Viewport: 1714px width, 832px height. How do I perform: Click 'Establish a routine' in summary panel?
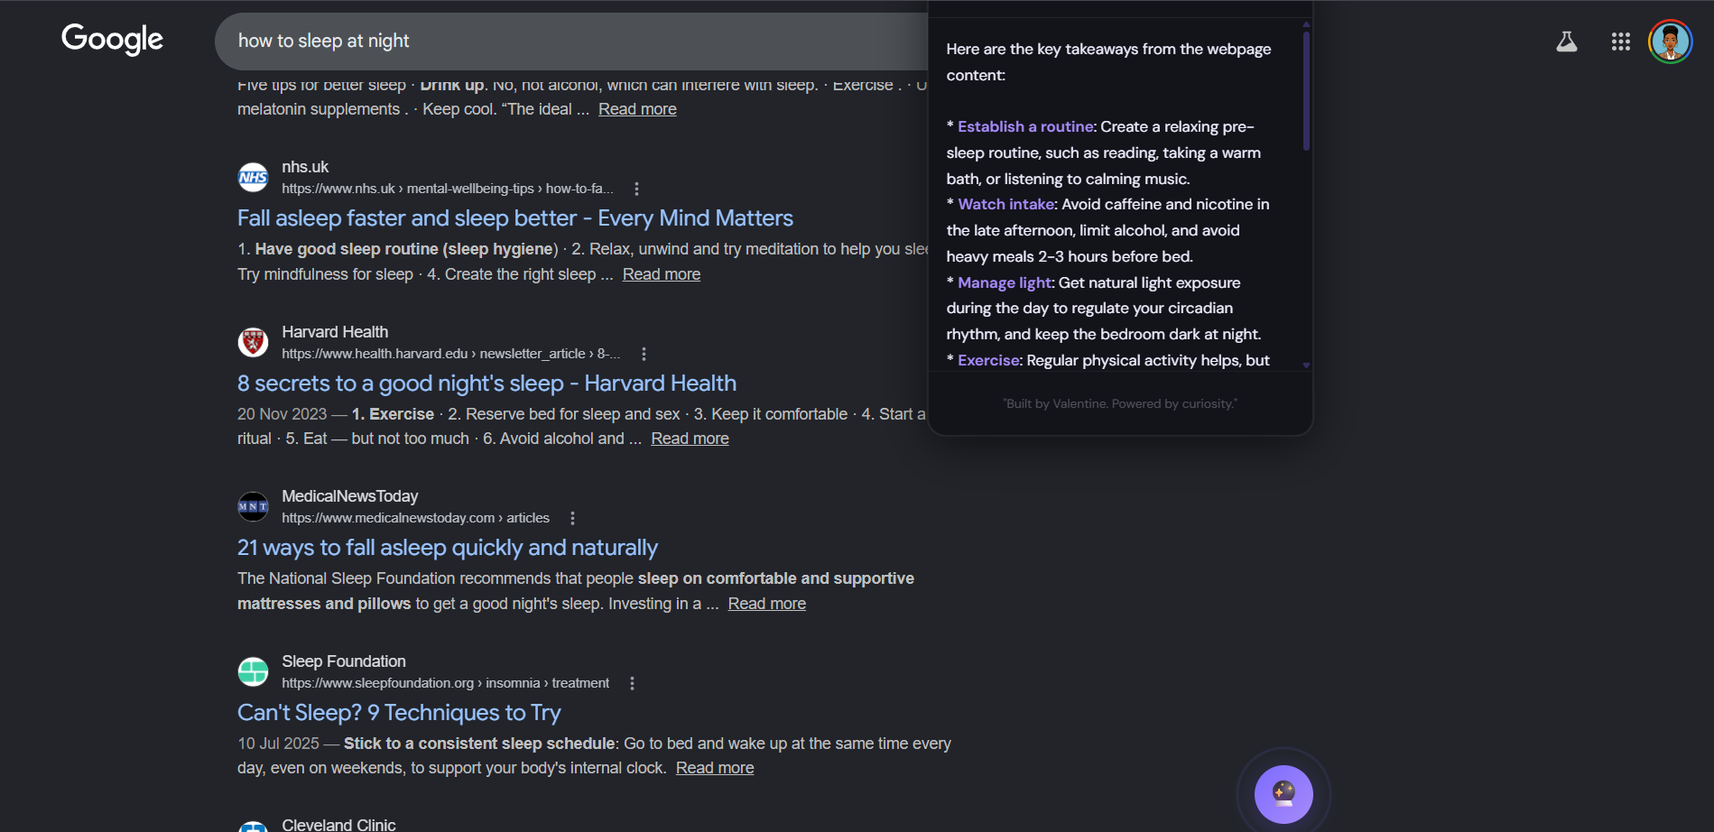click(x=1025, y=127)
